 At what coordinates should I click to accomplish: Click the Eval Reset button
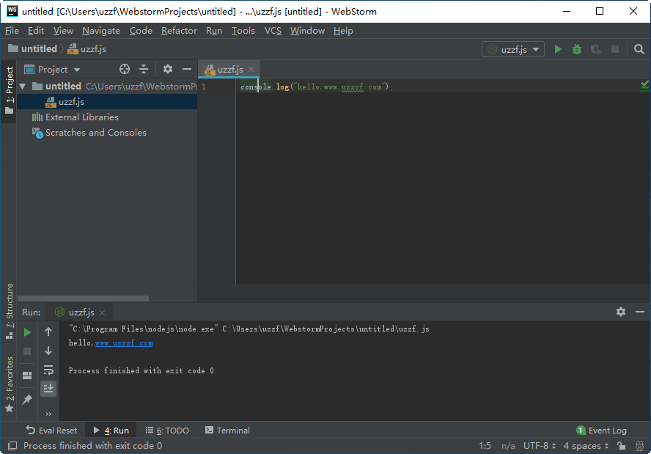[x=51, y=431]
